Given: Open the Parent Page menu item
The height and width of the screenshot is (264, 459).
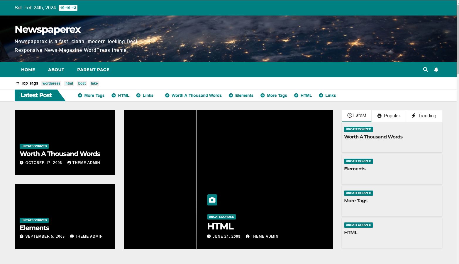Looking at the screenshot, I should click(x=93, y=70).
